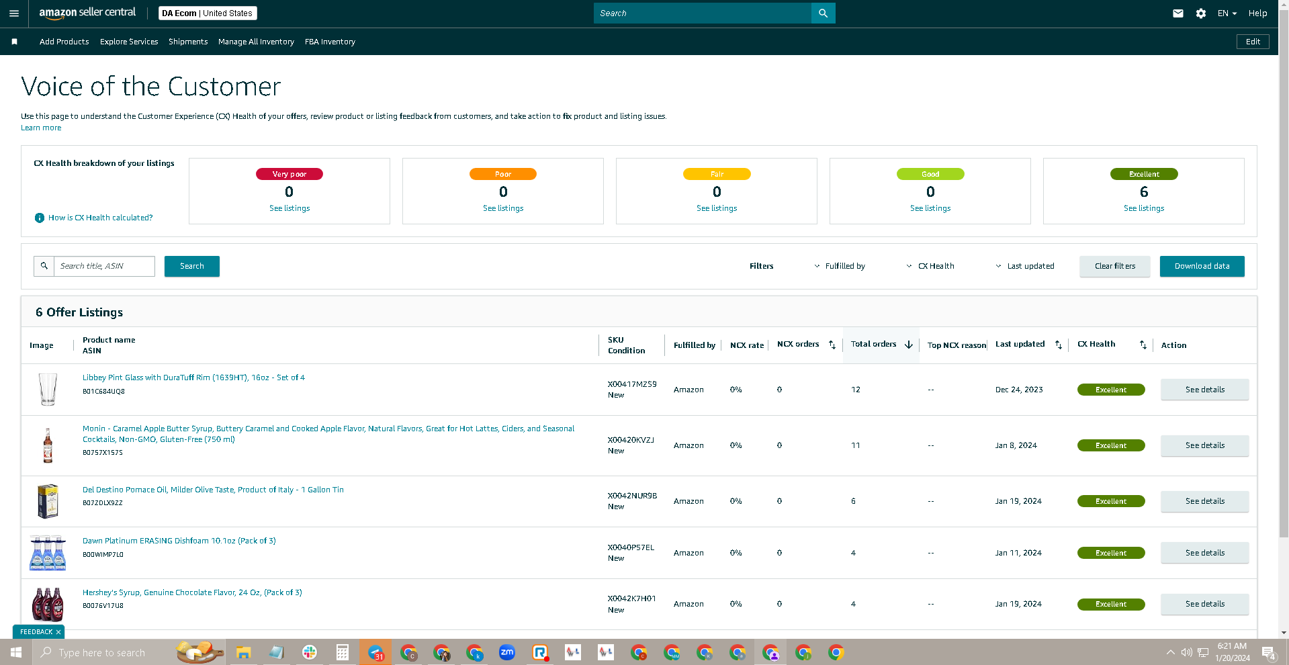See details for Del Destino oil row
Image resolution: width=1289 pixels, height=665 pixels.
click(x=1205, y=501)
